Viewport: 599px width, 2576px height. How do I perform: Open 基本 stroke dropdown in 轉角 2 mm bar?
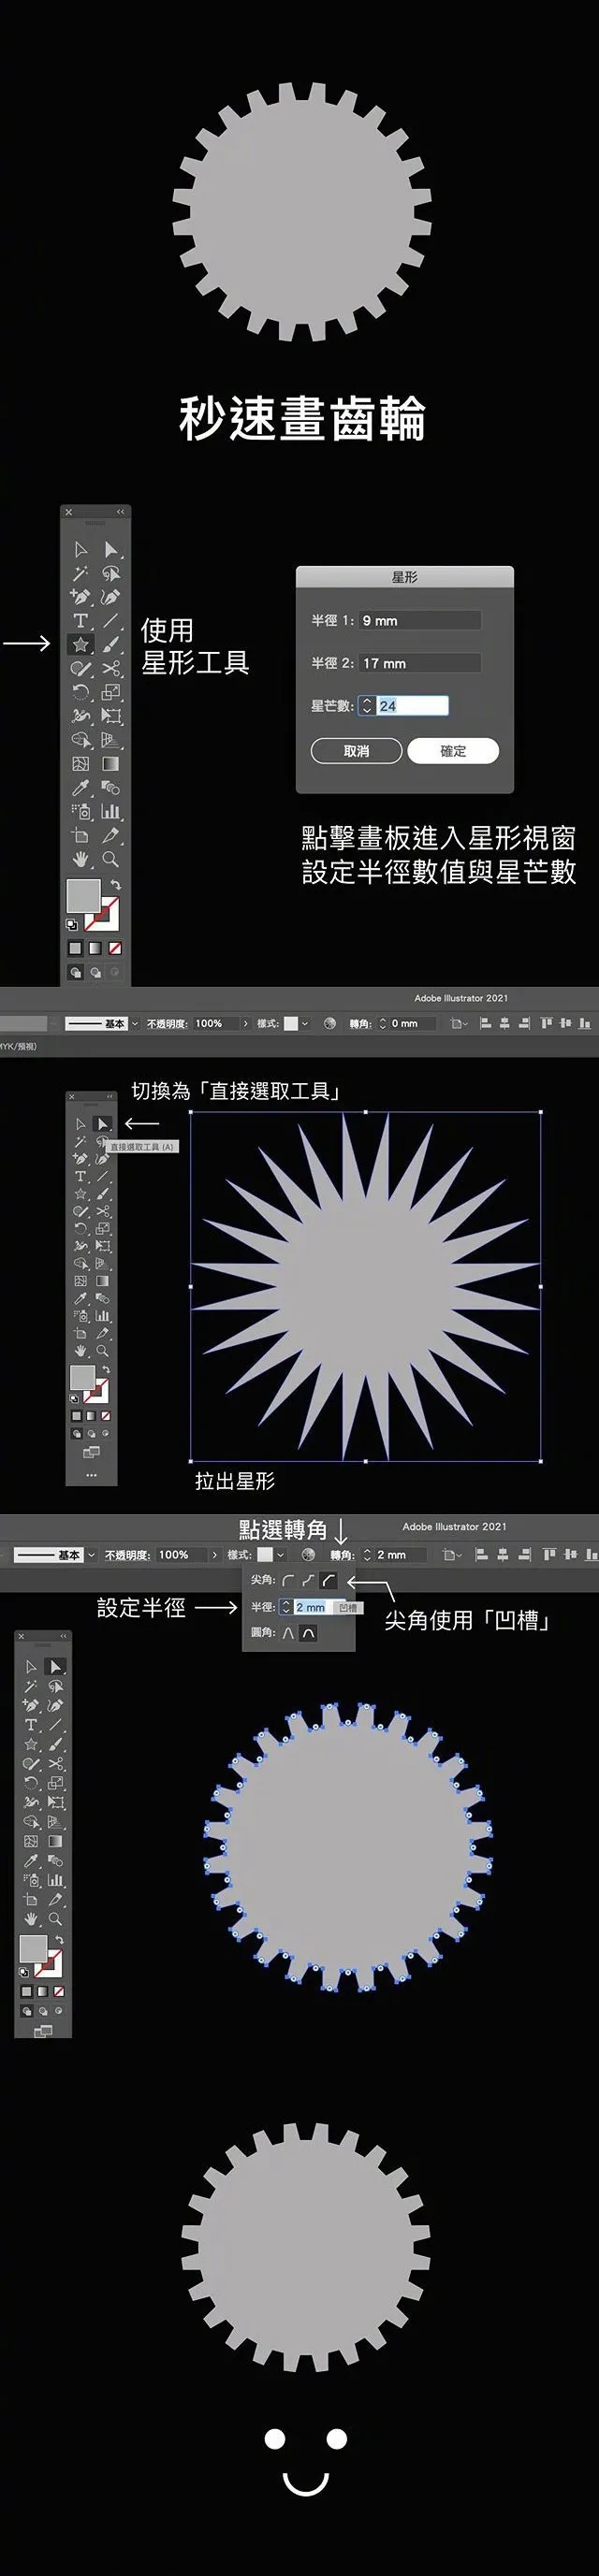[x=91, y=1555]
